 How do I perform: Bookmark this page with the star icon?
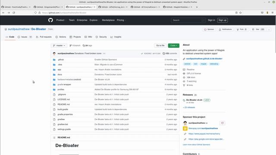tap(241, 12)
